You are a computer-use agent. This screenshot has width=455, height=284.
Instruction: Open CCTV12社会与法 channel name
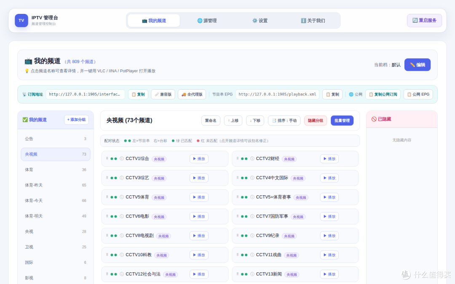click(x=143, y=274)
